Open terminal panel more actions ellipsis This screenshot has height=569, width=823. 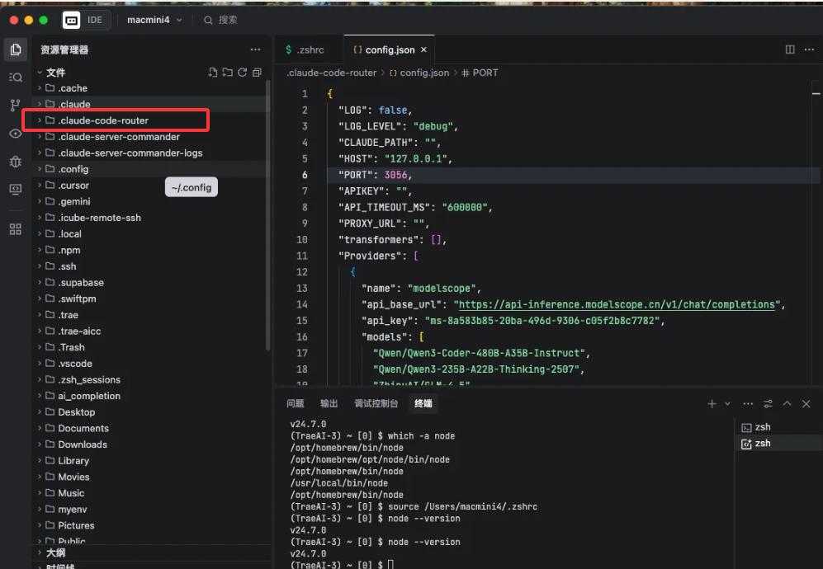[748, 404]
